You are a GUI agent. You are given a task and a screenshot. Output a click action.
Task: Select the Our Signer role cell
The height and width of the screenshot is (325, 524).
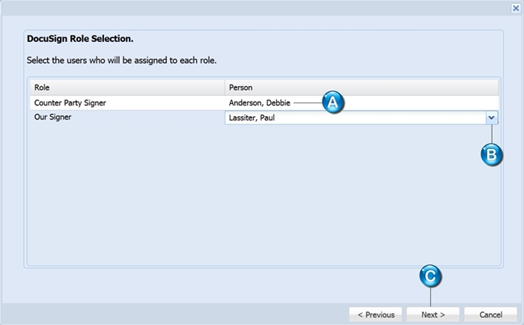127,118
